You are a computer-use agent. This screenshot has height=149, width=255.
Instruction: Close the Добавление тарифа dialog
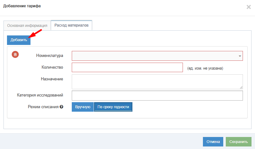[x=248, y=7]
